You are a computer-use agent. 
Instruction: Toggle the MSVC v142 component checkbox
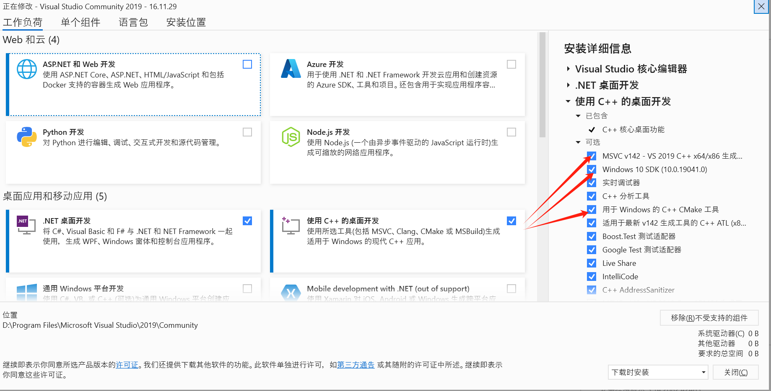pyautogui.click(x=592, y=156)
